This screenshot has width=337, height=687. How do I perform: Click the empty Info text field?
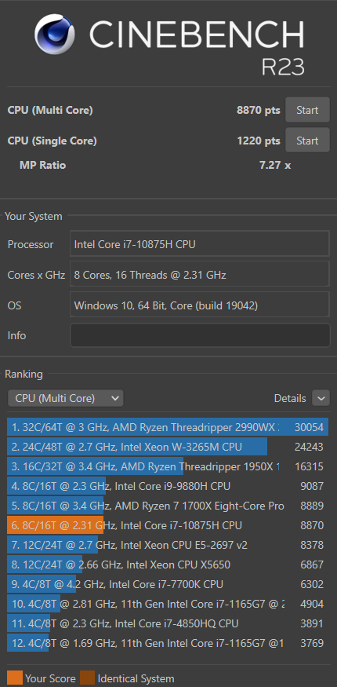pyautogui.click(x=200, y=335)
